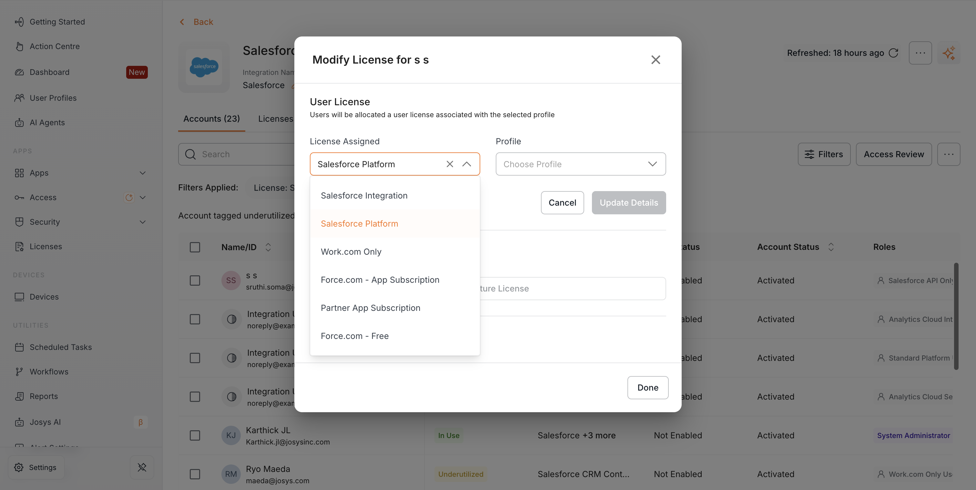The image size is (976, 490).
Task: Open the AI sparkle assistant
Action: pyautogui.click(x=949, y=53)
